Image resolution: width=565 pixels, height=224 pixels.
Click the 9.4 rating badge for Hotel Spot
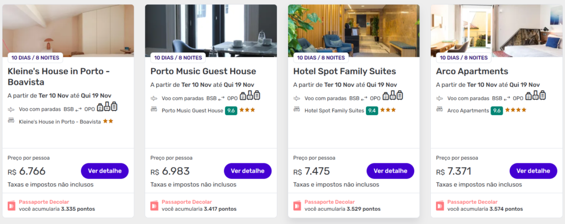click(372, 110)
